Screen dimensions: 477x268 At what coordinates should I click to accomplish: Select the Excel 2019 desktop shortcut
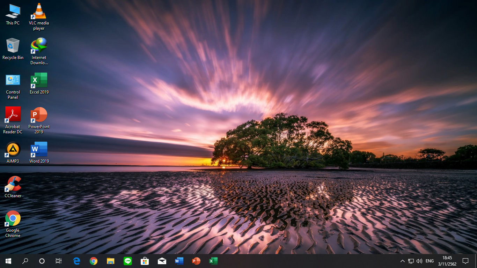(39, 84)
